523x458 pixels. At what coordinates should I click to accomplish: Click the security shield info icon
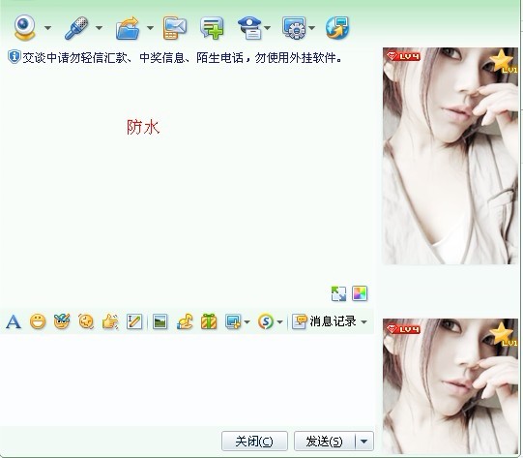coord(14,57)
